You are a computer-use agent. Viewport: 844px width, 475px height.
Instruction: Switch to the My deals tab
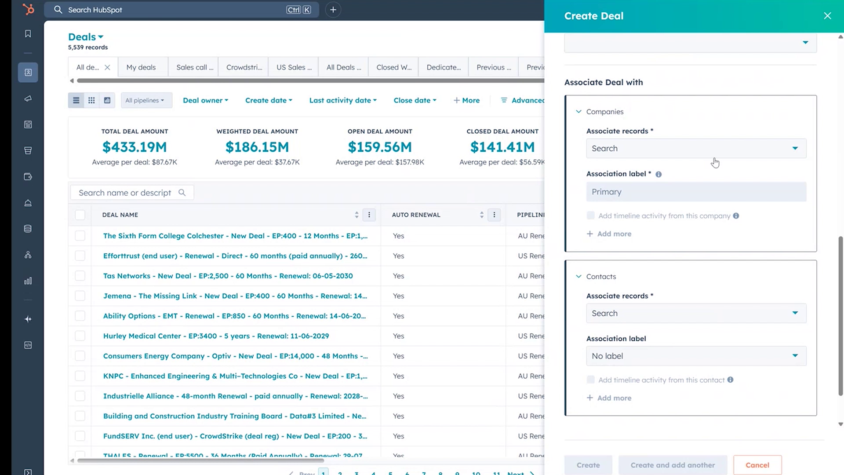coord(141,67)
